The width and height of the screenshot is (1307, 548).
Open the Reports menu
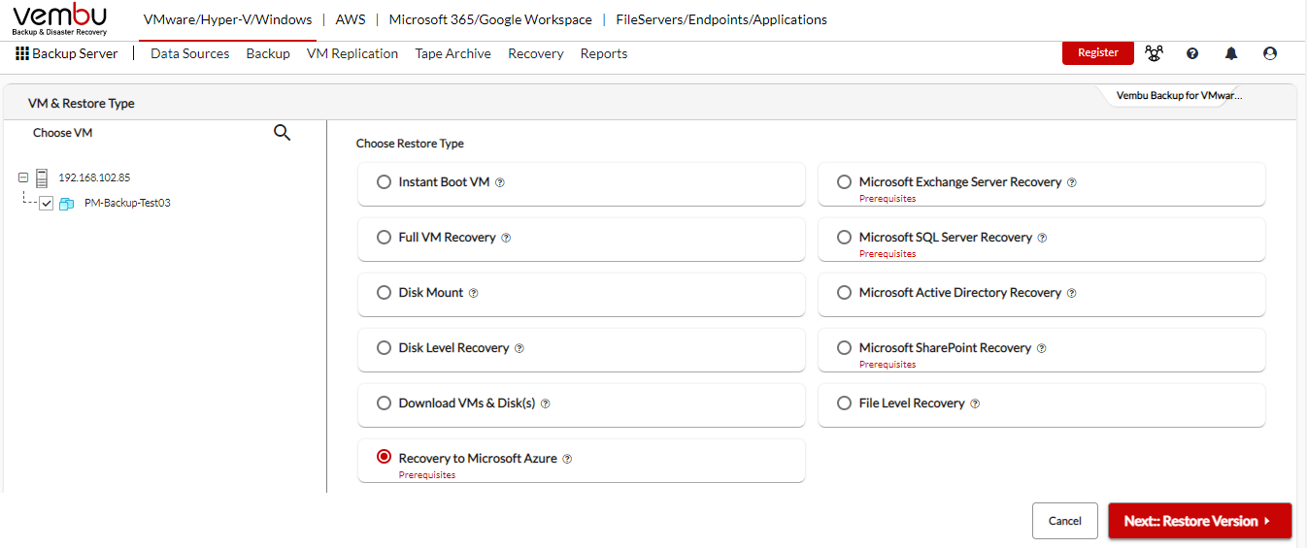click(x=604, y=53)
